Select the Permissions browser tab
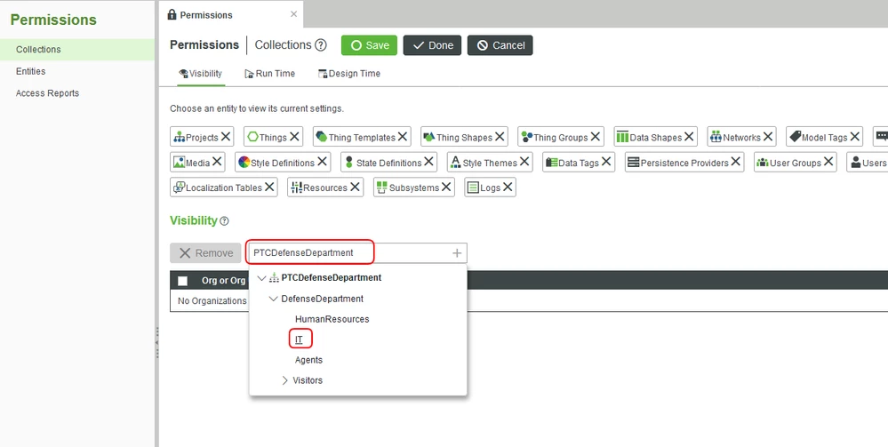The width and height of the screenshot is (888, 447). [x=230, y=15]
